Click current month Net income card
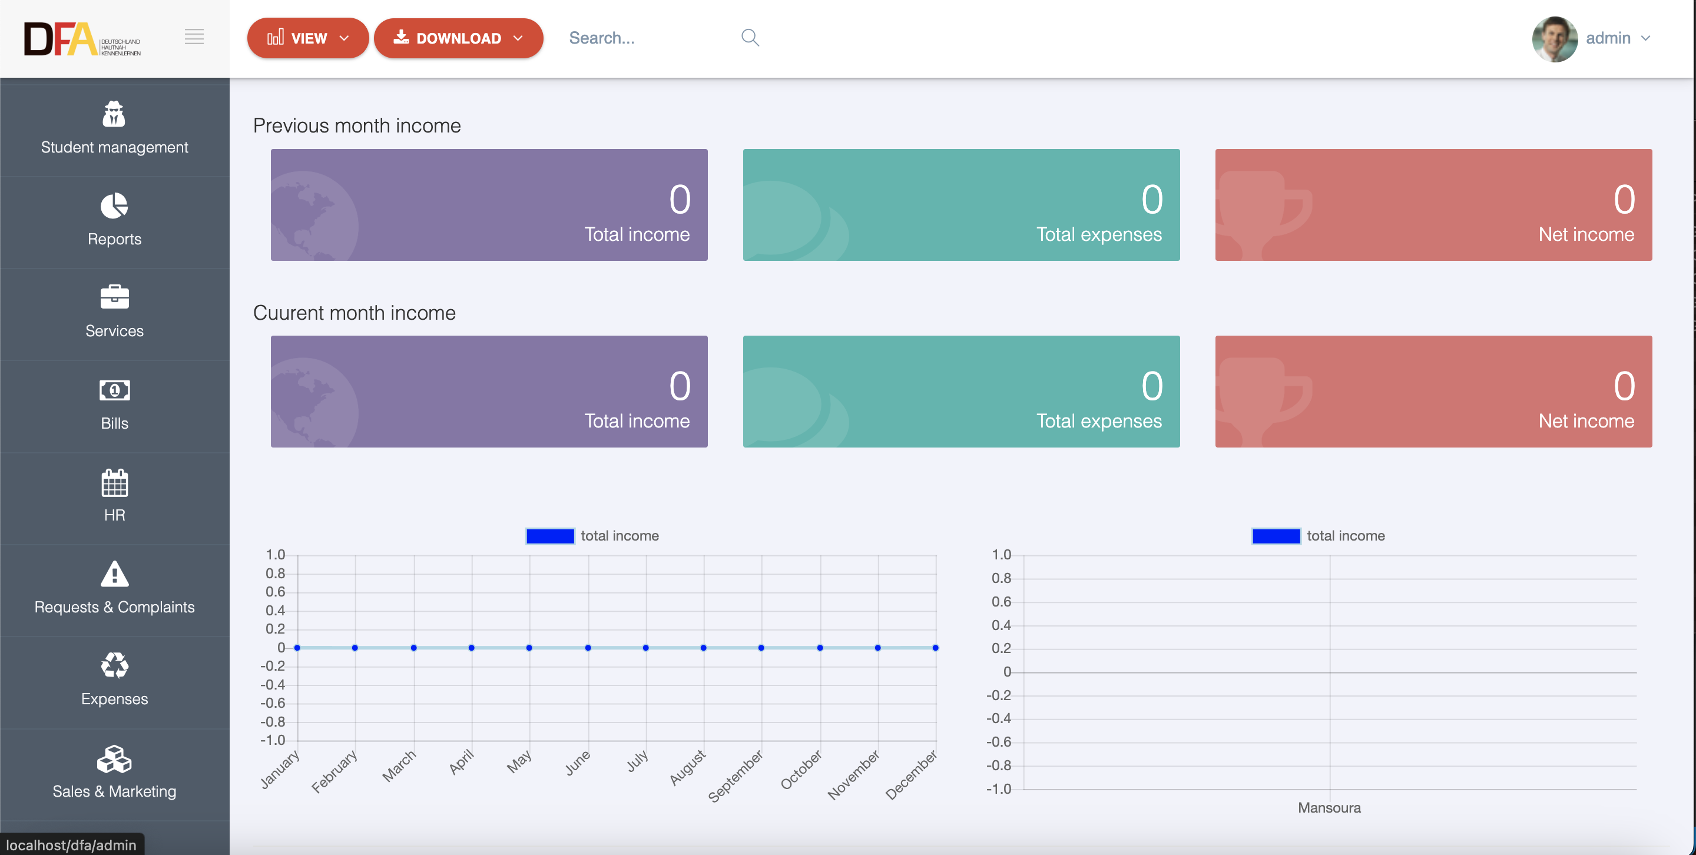 point(1433,392)
